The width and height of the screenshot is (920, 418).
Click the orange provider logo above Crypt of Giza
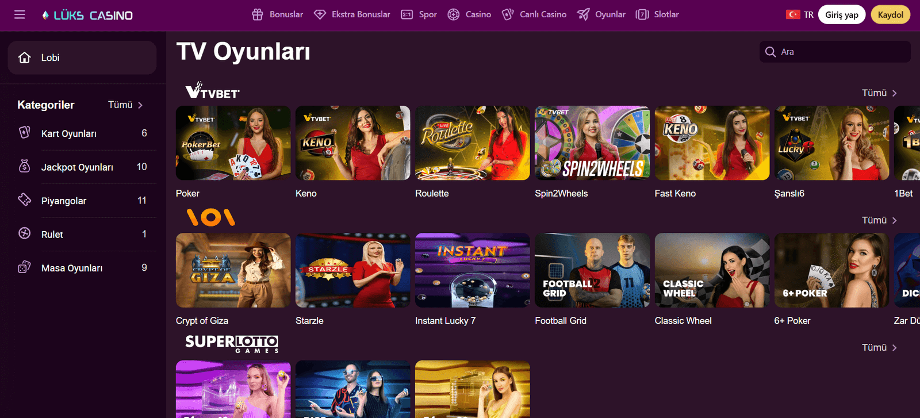click(211, 217)
